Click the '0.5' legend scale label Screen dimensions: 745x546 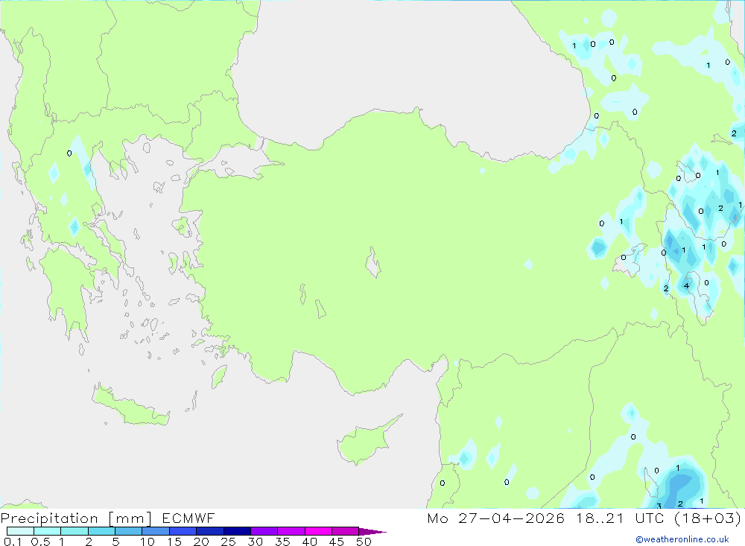[x=40, y=542]
